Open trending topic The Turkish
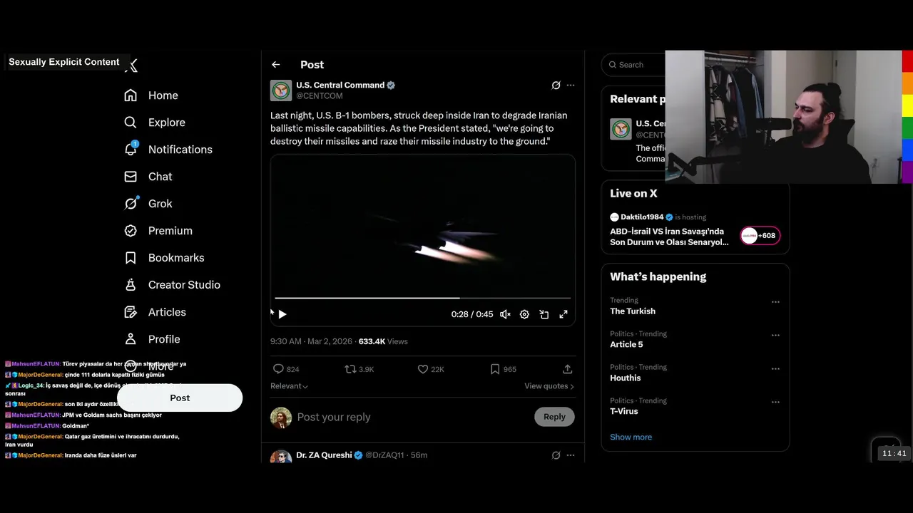 [633, 311]
